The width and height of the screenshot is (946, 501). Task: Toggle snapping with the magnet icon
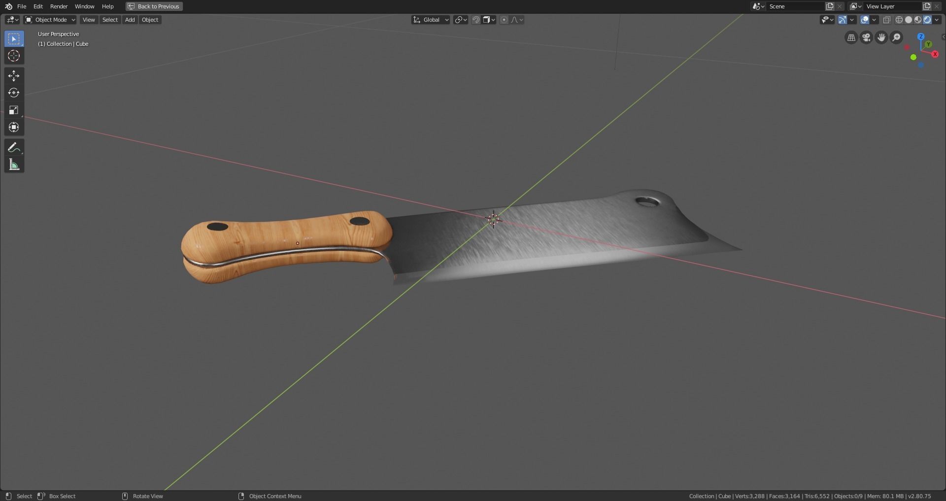(x=475, y=20)
